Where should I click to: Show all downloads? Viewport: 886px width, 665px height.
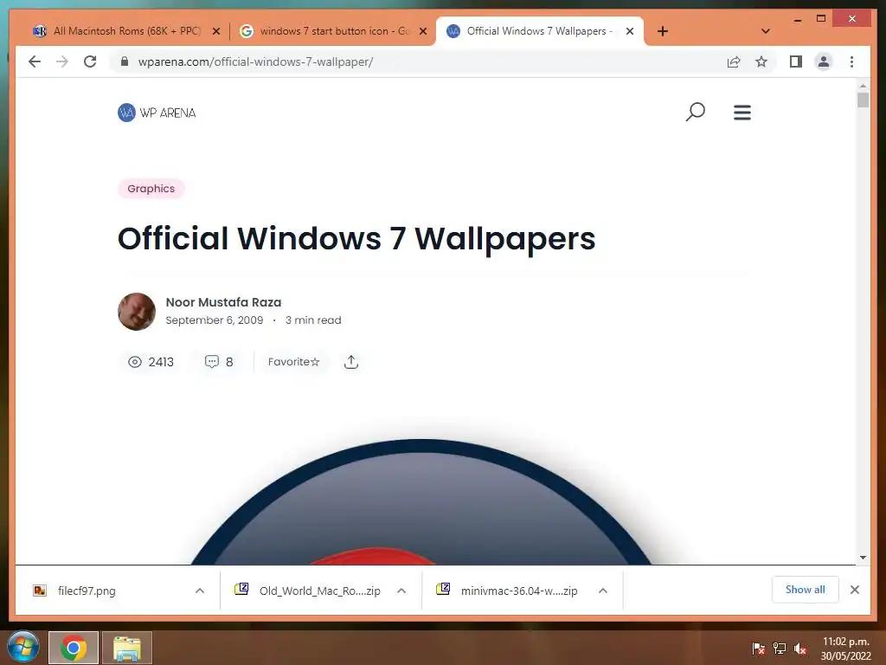(806, 590)
